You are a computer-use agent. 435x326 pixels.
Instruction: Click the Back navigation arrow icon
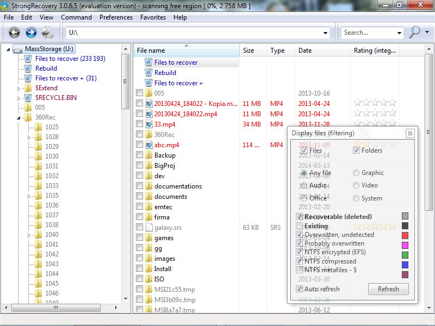[14, 33]
